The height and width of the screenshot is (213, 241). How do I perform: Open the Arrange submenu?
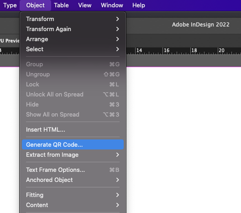[73, 39]
